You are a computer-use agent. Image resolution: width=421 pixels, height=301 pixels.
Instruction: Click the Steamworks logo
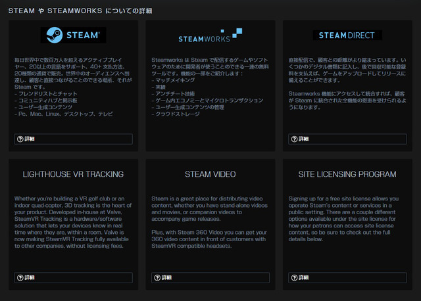[210, 35]
